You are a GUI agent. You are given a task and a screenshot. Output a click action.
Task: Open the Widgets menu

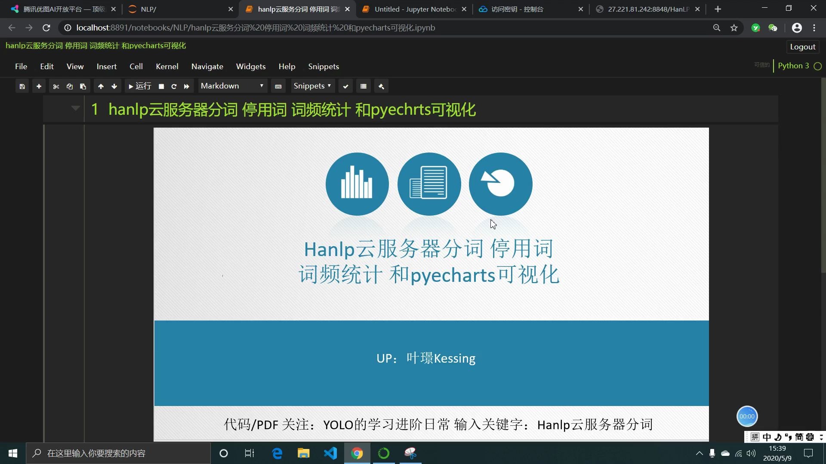(x=251, y=67)
